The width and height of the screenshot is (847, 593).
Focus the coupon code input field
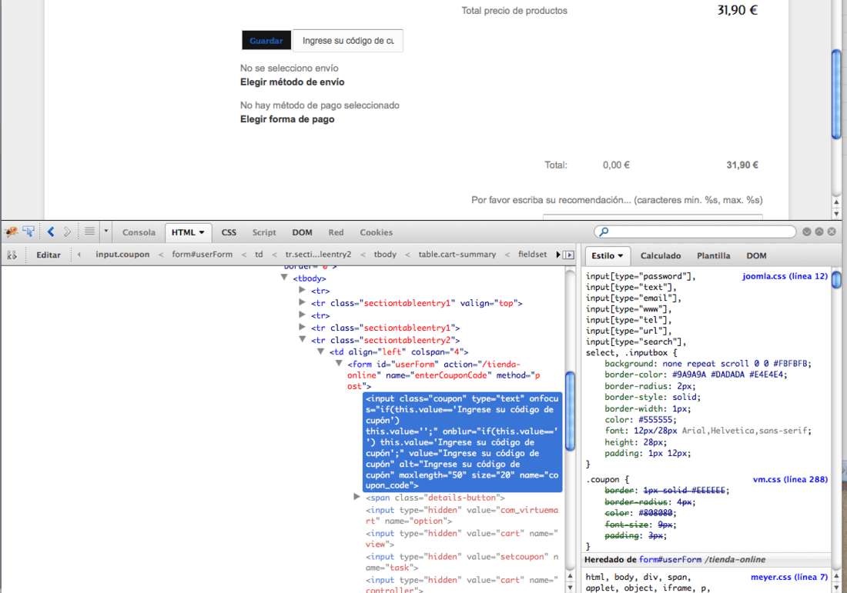[348, 41]
